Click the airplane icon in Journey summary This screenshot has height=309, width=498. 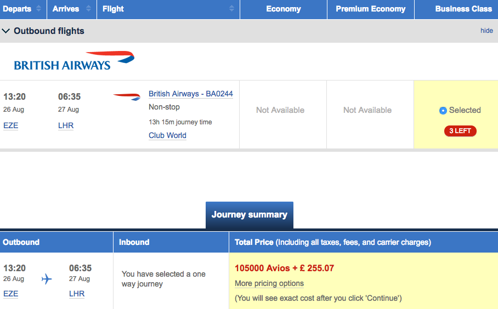pyautogui.click(x=47, y=279)
